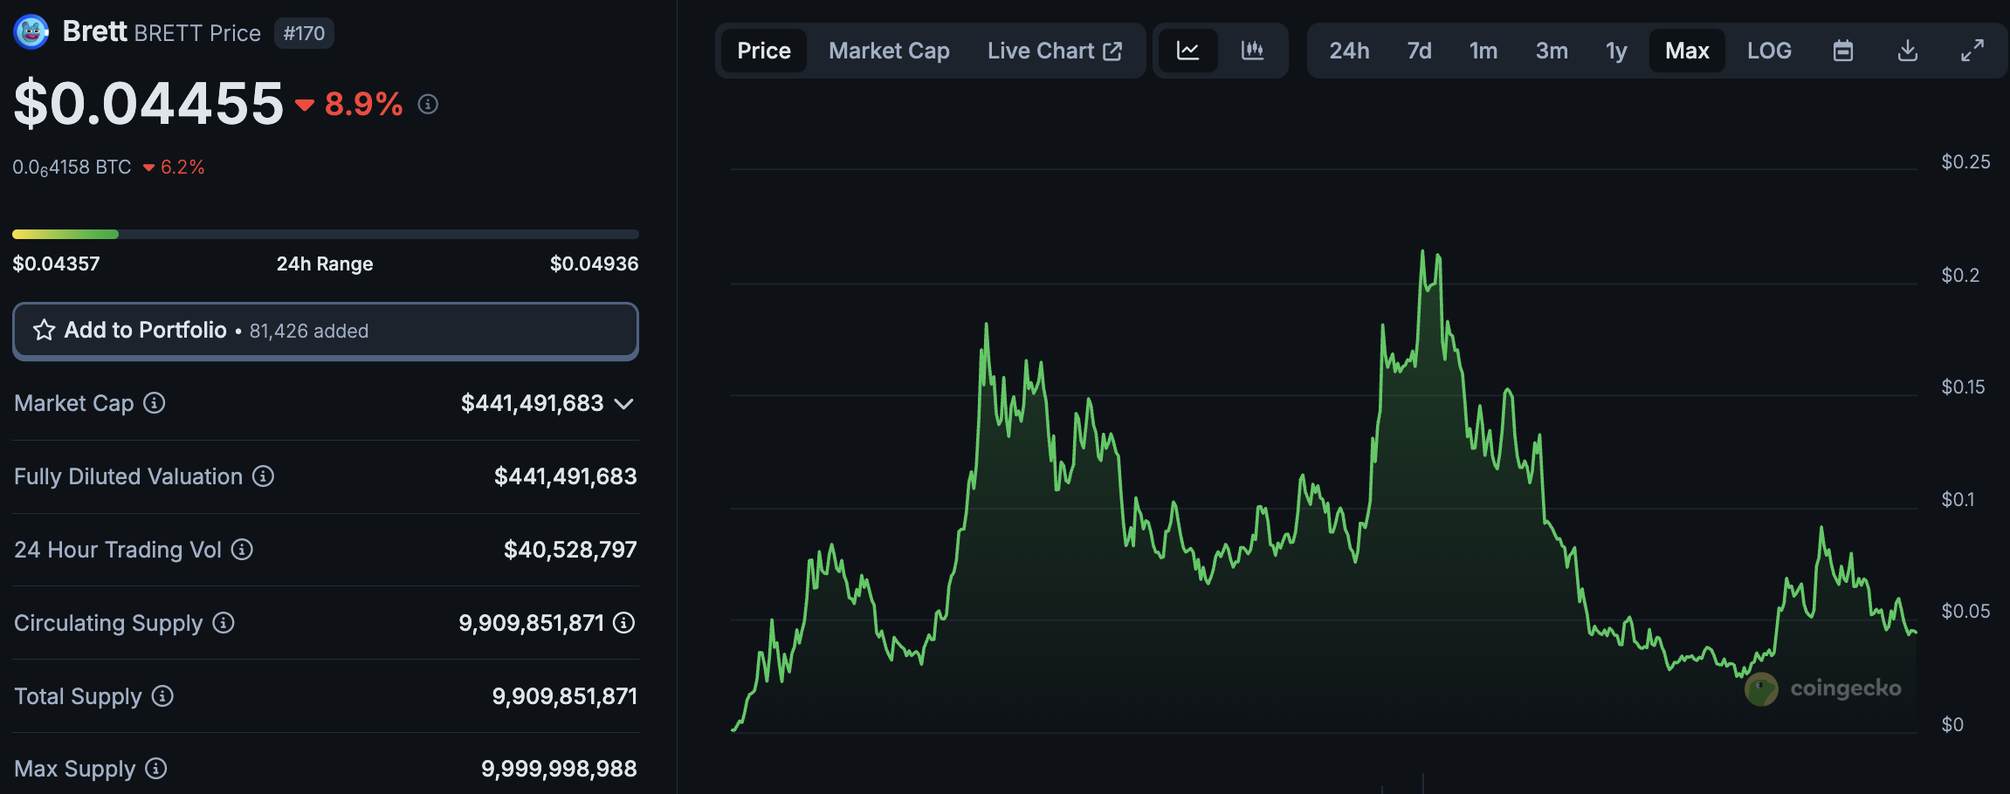This screenshot has width=2010, height=794.
Task: Toggle LOG scale on the chart
Action: point(1769,51)
